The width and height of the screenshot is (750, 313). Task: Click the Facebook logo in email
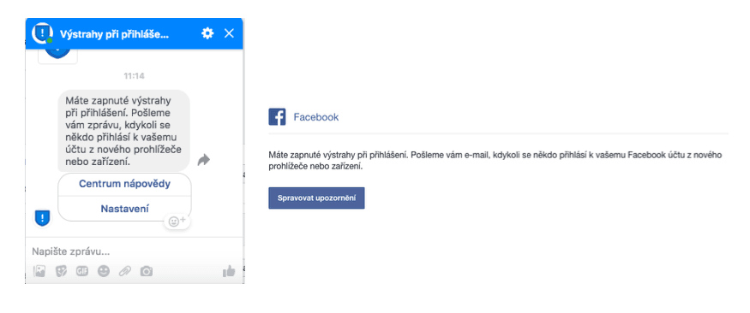(x=277, y=117)
